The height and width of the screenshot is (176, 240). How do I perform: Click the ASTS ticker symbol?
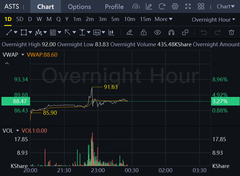click(12, 7)
